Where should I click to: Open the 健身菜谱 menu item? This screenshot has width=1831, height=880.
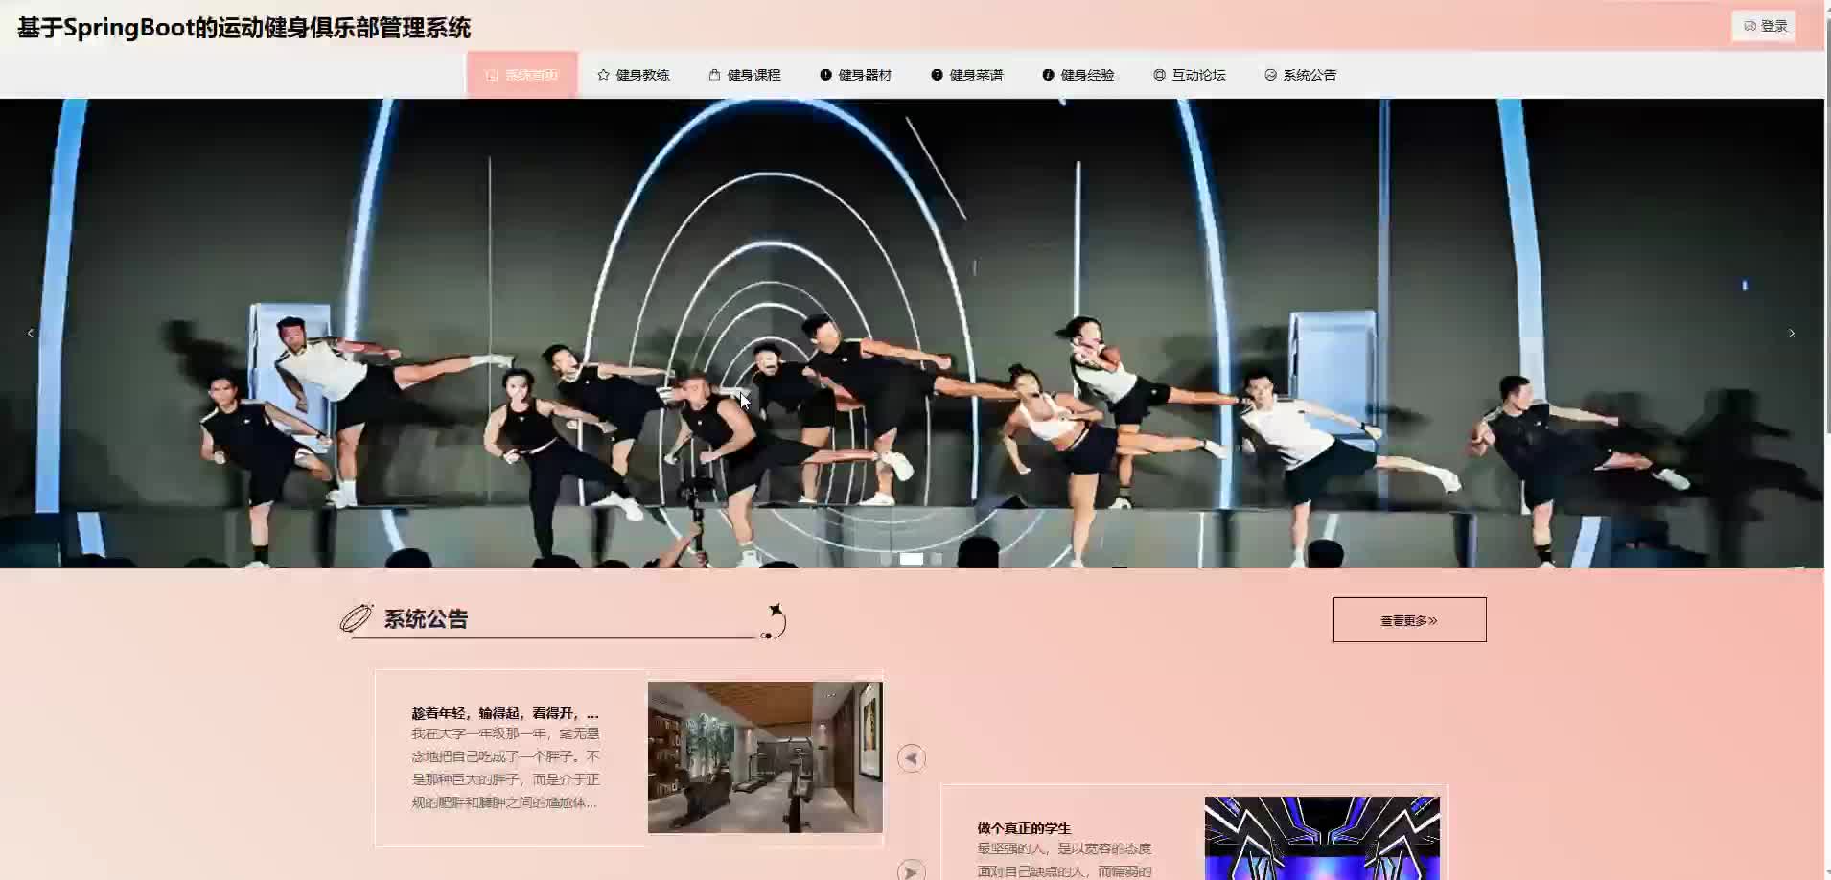coord(966,75)
